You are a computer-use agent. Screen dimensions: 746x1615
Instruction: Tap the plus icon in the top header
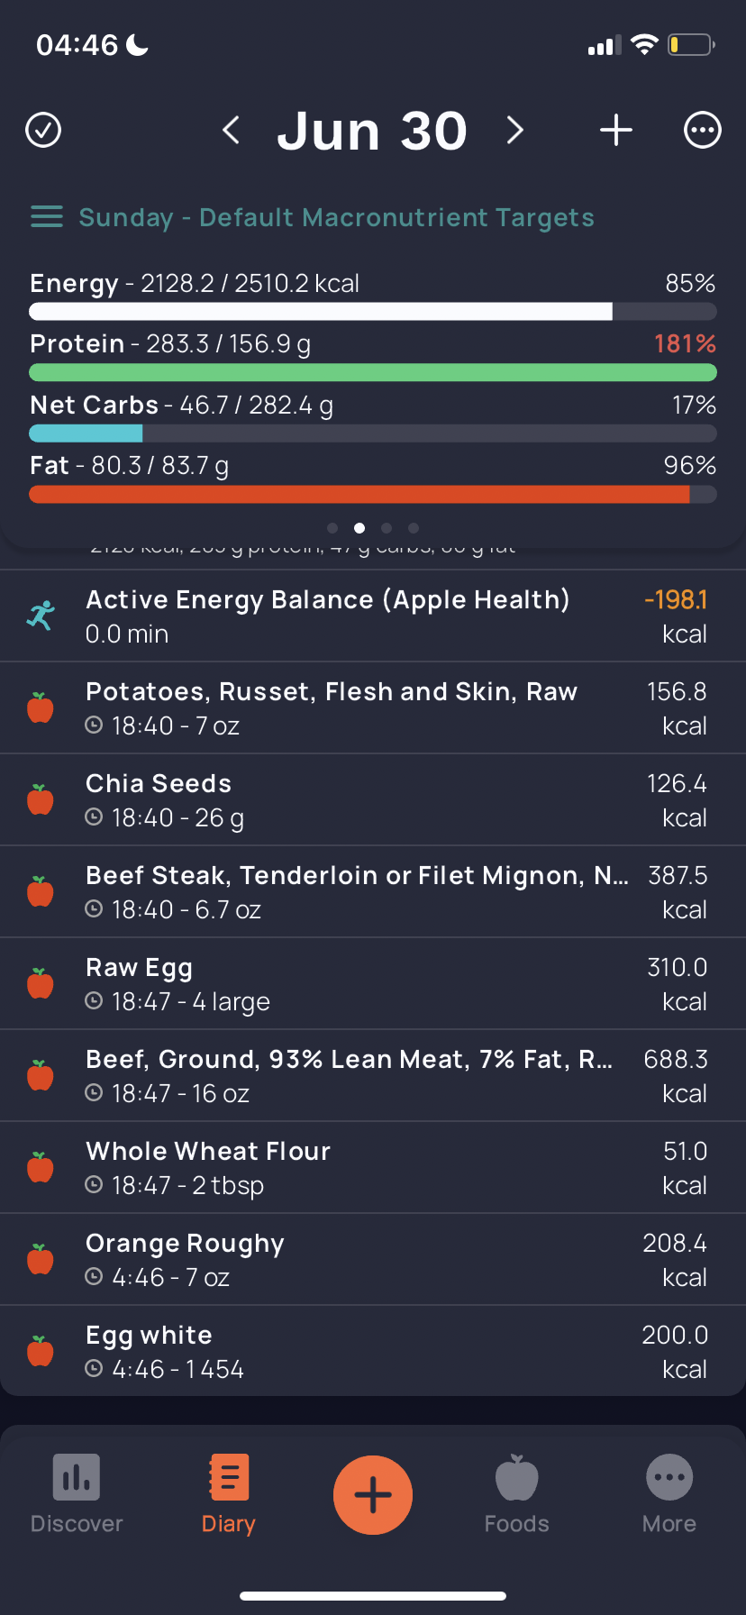(616, 130)
